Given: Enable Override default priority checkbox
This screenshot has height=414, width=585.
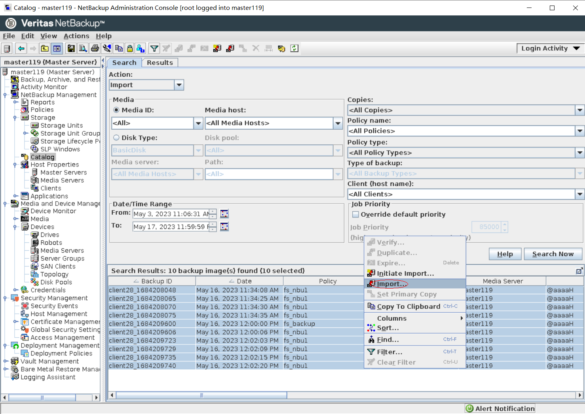Looking at the screenshot, I should [355, 215].
